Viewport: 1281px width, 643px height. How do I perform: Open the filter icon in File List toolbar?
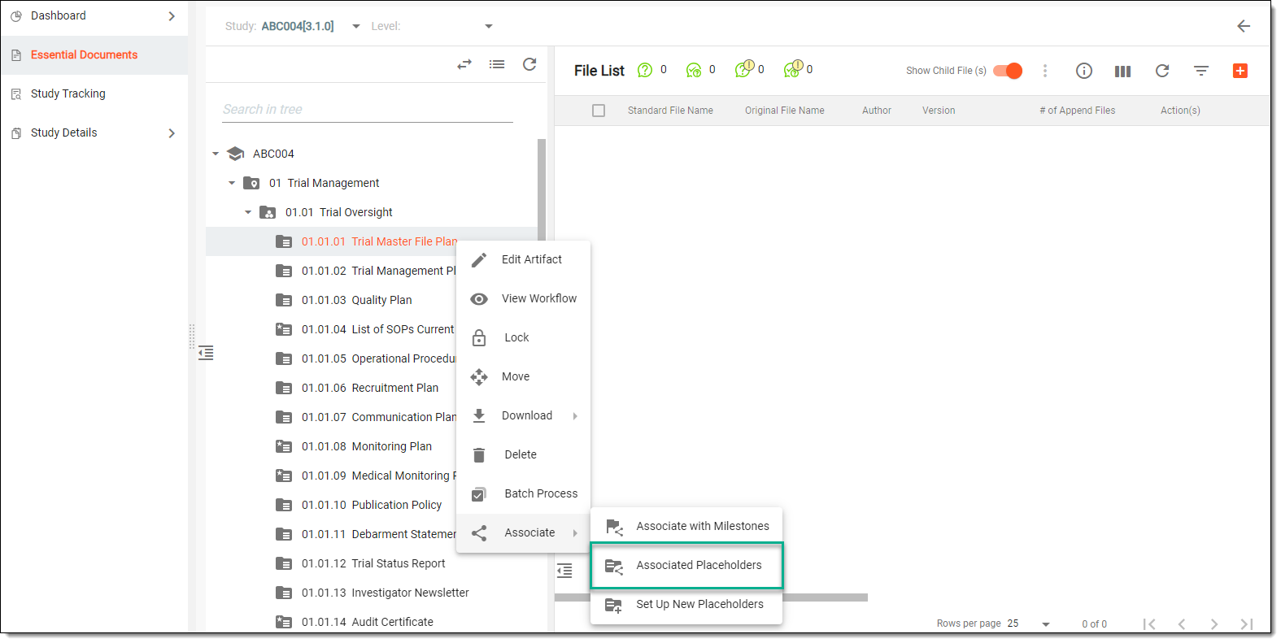[1200, 71]
